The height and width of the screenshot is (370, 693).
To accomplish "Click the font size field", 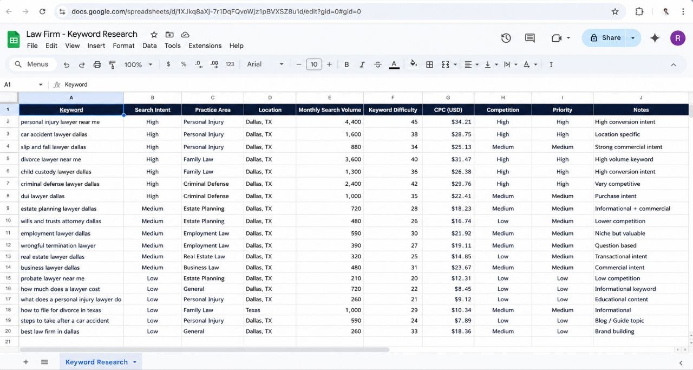I will tap(314, 64).
